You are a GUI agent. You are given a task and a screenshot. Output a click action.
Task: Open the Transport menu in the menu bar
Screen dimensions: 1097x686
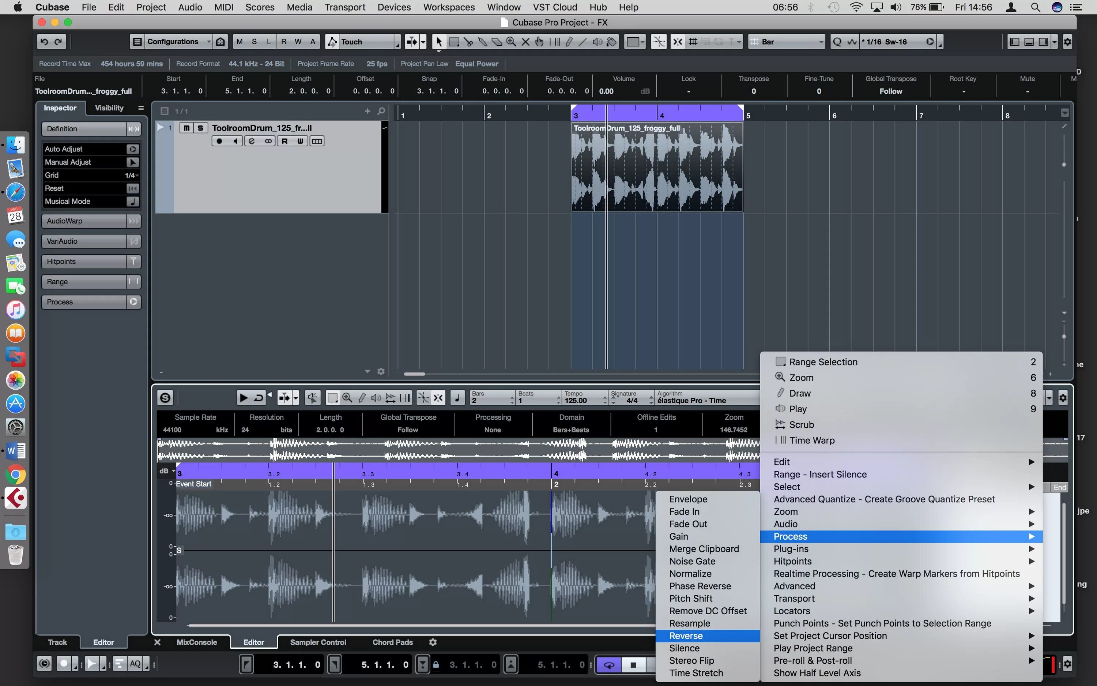pyautogui.click(x=344, y=7)
